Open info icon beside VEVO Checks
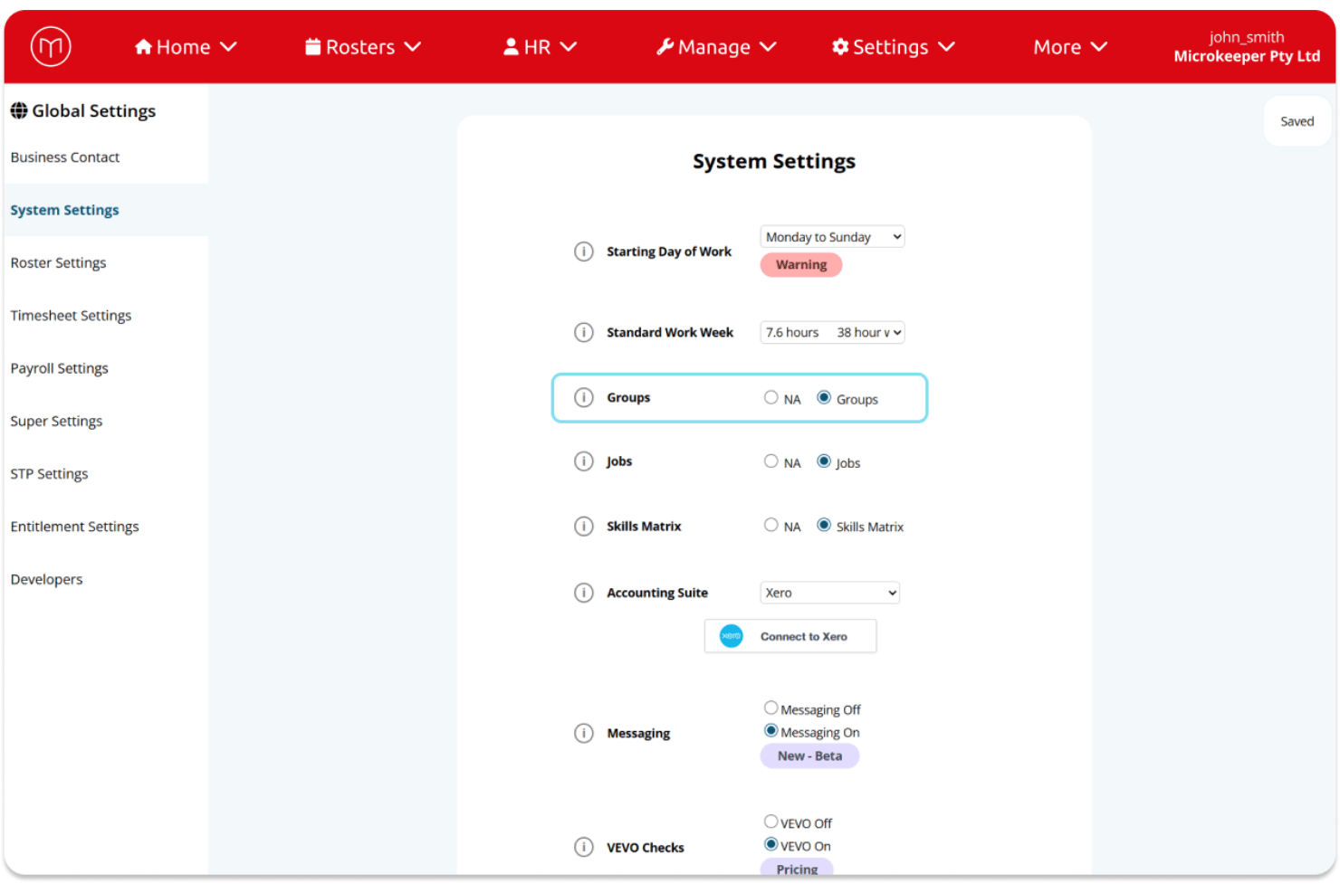This screenshot has height=893, width=1340. (x=584, y=847)
